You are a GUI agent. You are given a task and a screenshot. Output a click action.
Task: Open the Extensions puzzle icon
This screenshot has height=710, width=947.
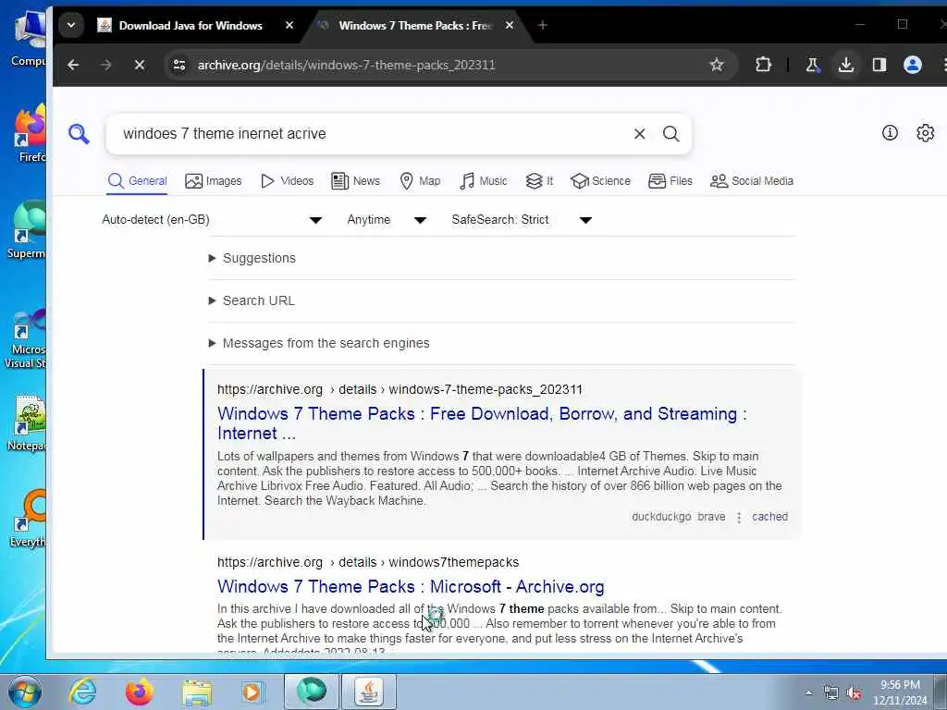(763, 65)
